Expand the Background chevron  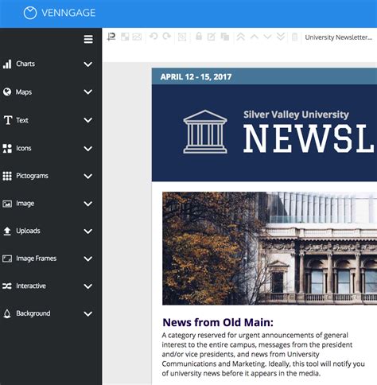[88, 313]
